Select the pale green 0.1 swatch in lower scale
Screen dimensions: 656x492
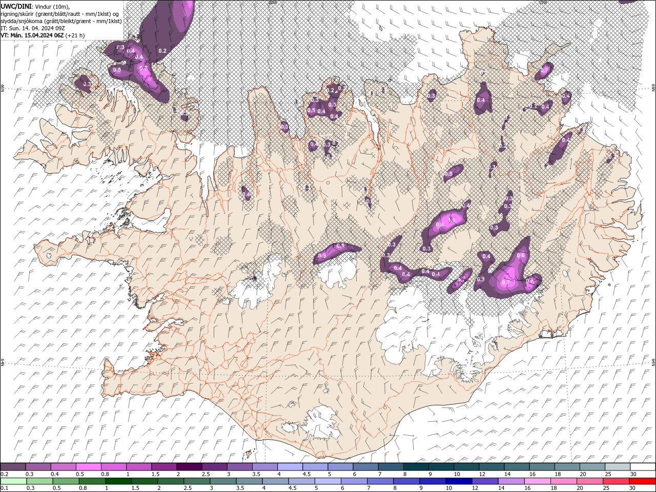coord(13,481)
